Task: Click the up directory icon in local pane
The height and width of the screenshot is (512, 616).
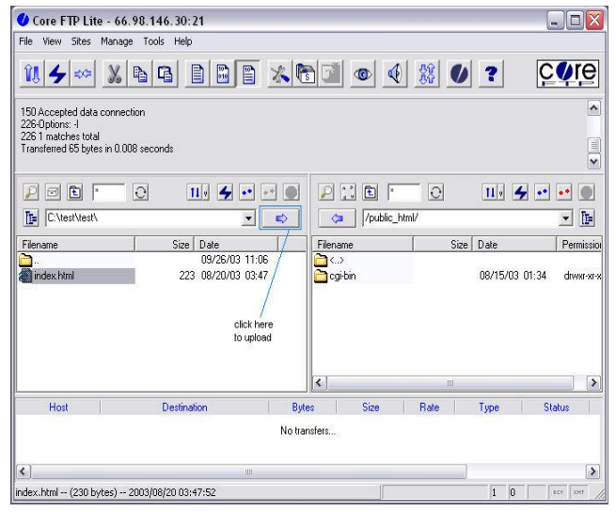Action: coord(74,193)
